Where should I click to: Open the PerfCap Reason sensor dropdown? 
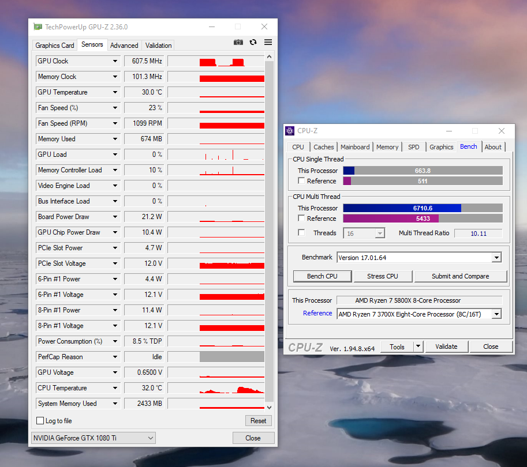point(115,356)
